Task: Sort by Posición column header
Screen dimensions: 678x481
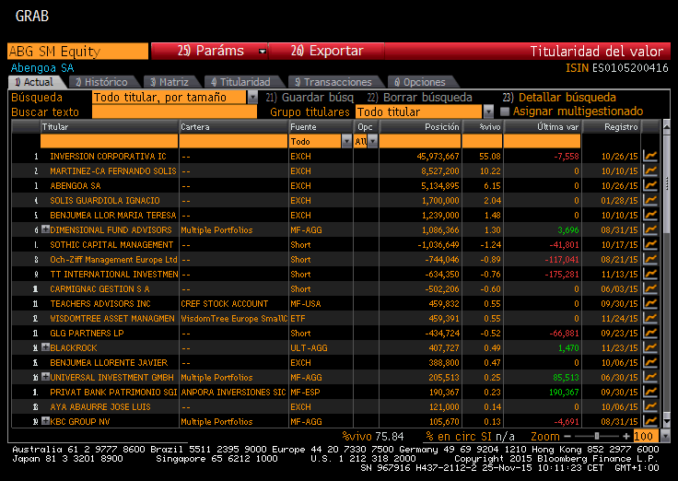Action: tap(420, 127)
